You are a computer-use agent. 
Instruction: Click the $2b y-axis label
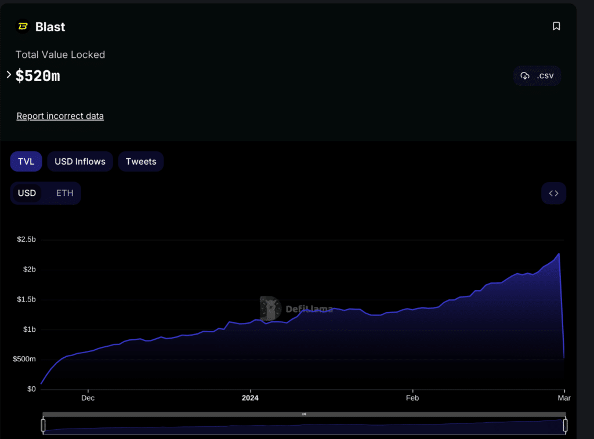29,269
